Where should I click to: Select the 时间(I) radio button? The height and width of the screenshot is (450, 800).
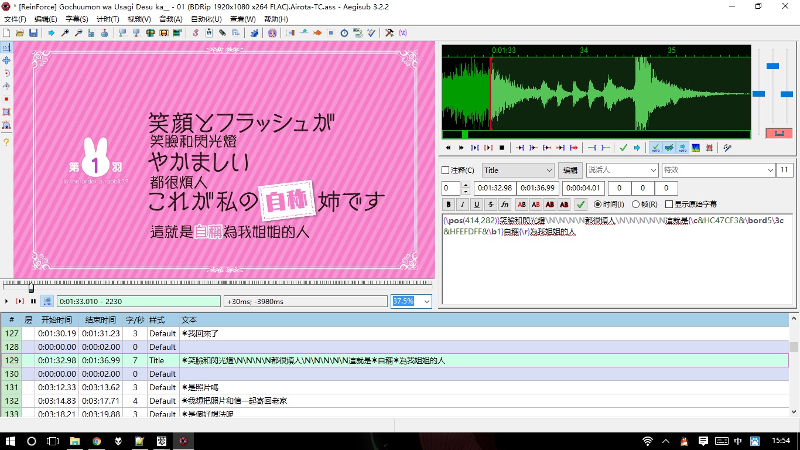(x=597, y=204)
